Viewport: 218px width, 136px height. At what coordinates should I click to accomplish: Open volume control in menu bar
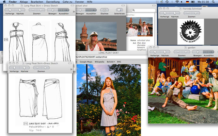click(x=182, y=2)
